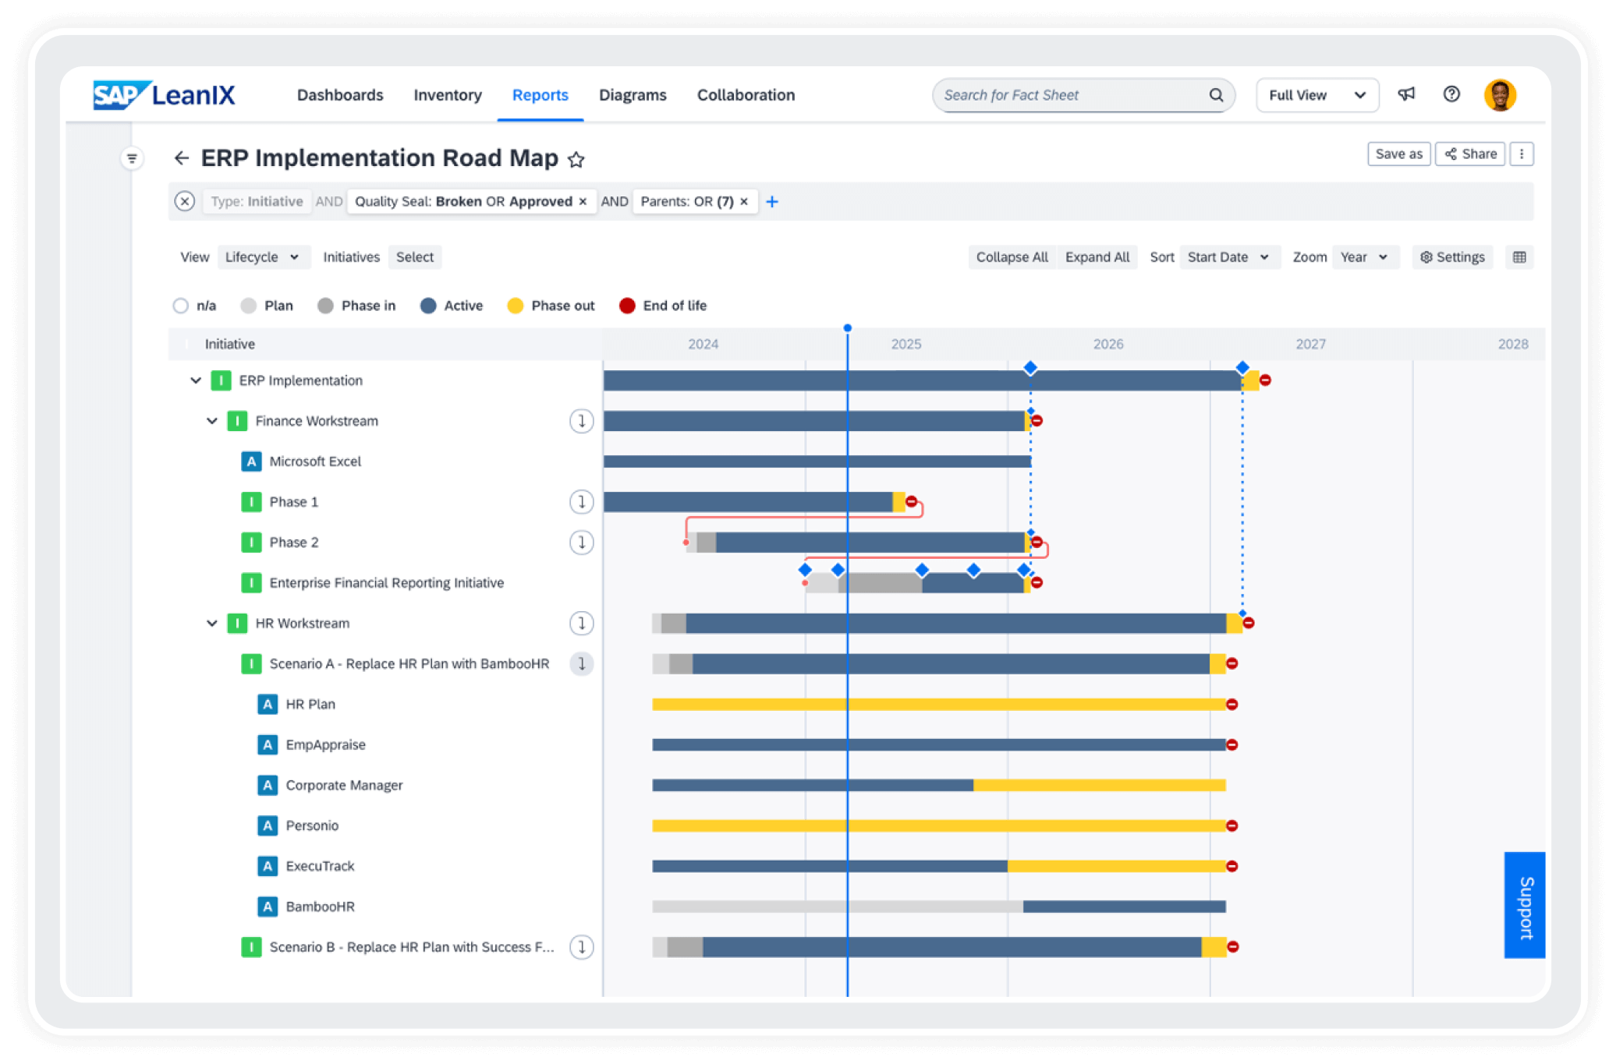
Task: Click the back arrow next to the report title
Action: [182, 157]
